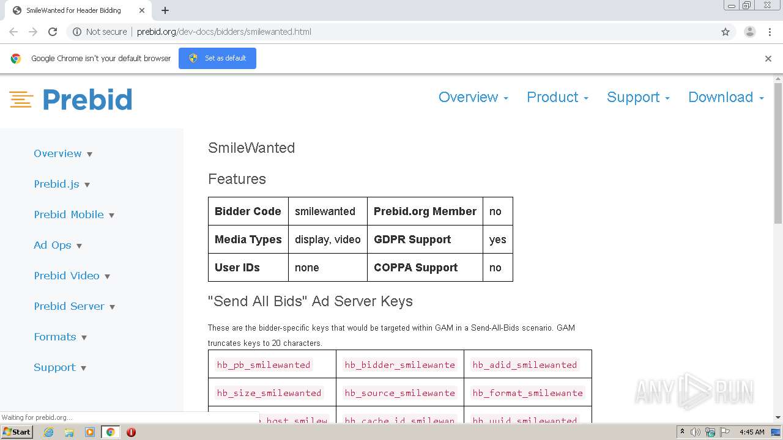Open a new tab with the plus icon

(x=165, y=10)
